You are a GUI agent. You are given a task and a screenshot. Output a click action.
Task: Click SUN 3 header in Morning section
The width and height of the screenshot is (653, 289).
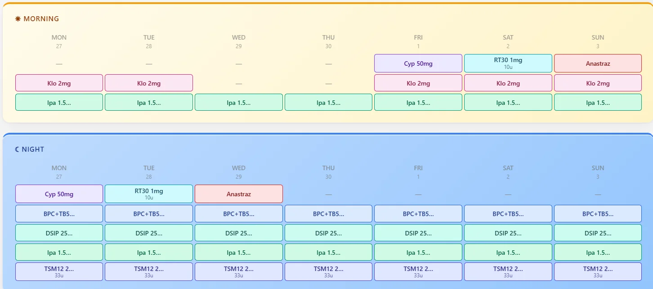[x=598, y=41]
